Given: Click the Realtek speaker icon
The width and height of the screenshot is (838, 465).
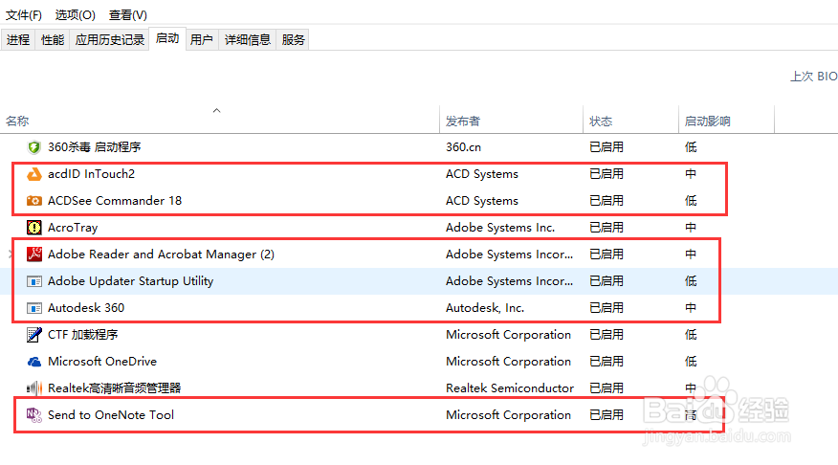Looking at the screenshot, I should pyautogui.click(x=34, y=388).
